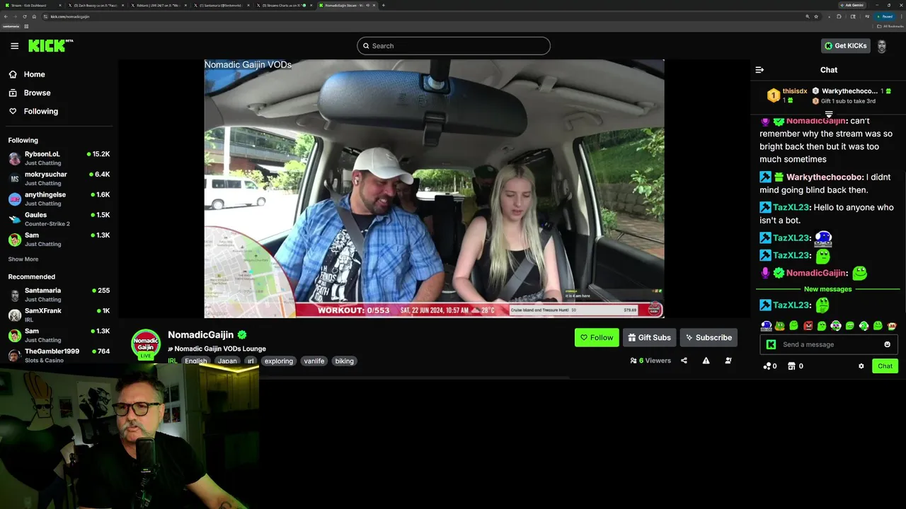
Task: Share the stream via share icon
Action: tap(684, 361)
